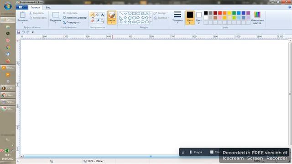Select the Magnifier tool
The image size is (292, 164).
(x=102, y=21)
